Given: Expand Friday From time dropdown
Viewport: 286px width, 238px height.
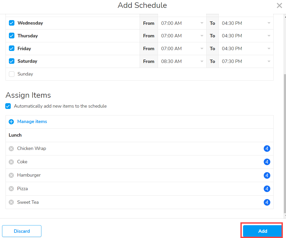Looking at the screenshot, I should (x=182, y=49).
